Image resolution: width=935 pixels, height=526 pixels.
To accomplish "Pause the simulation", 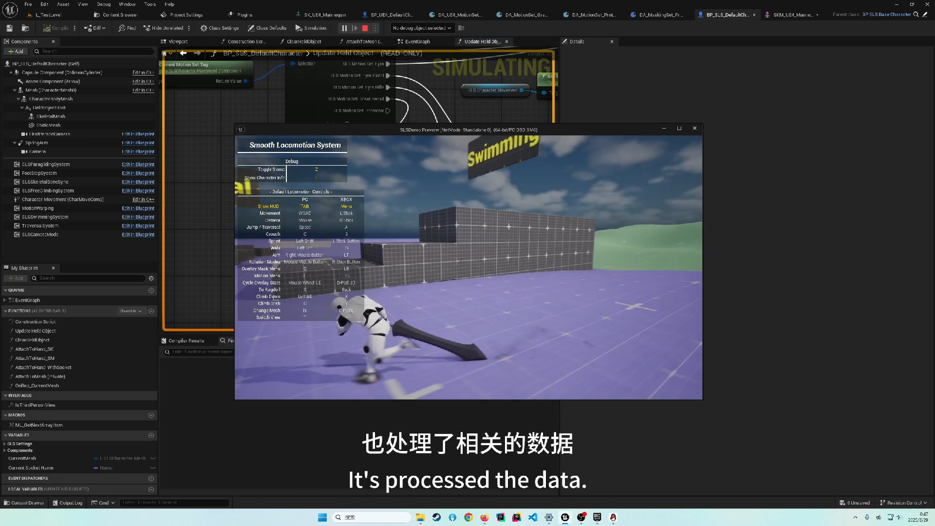I will [344, 28].
